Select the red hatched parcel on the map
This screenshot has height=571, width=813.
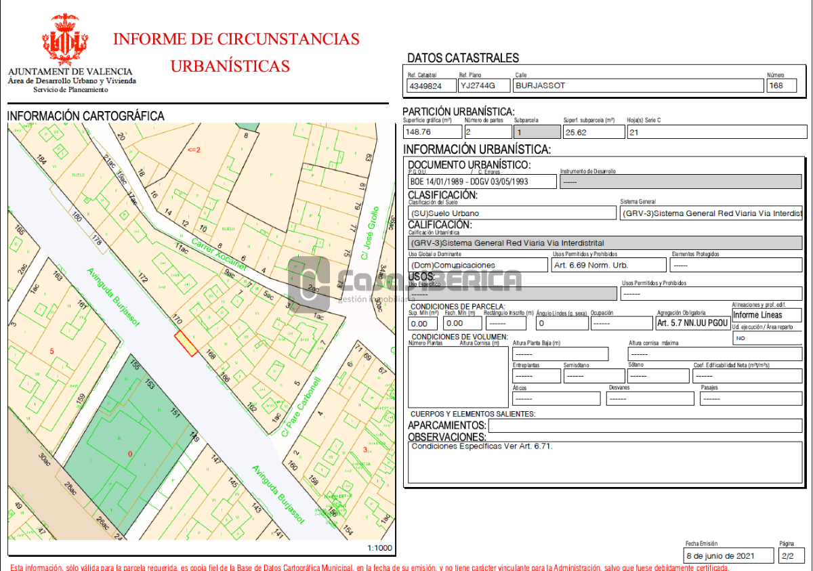(x=186, y=343)
